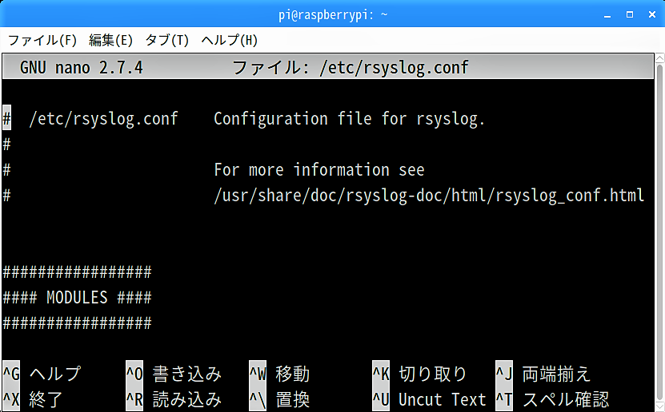Open the 編集(E) menu
Screen dimensions: 665x412
(110, 41)
